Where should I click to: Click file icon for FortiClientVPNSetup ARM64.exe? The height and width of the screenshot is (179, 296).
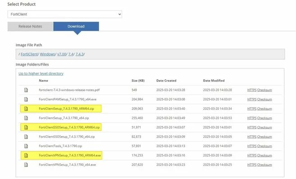coord(26,156)
